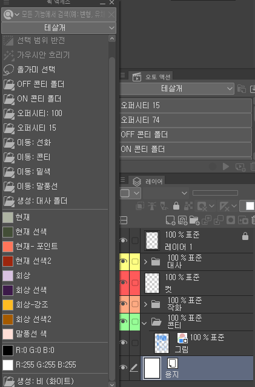The height and width of the screenshot is (387, 255).
Task: Create a new vector layer
Action: (183, 220)
